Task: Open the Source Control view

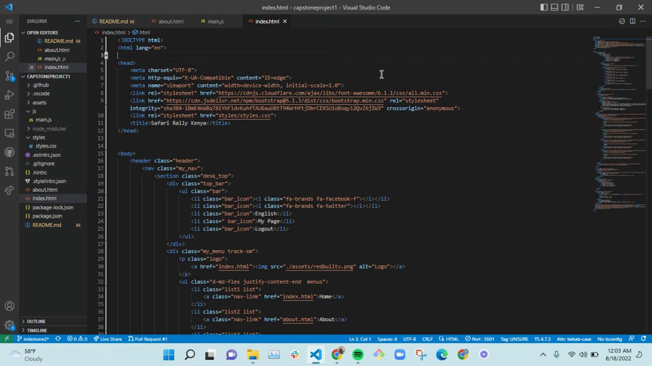Action: (x=9, y=76)
